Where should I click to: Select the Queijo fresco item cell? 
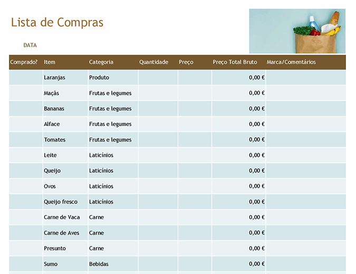click(61, 202)
